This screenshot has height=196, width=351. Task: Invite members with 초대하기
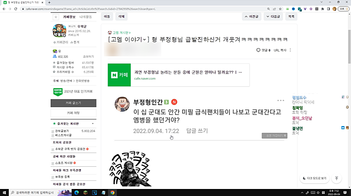point(89,57)
